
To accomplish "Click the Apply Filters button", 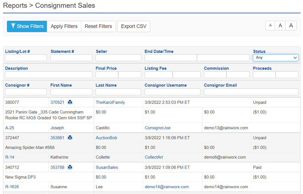I will click(x=64, y=26).
